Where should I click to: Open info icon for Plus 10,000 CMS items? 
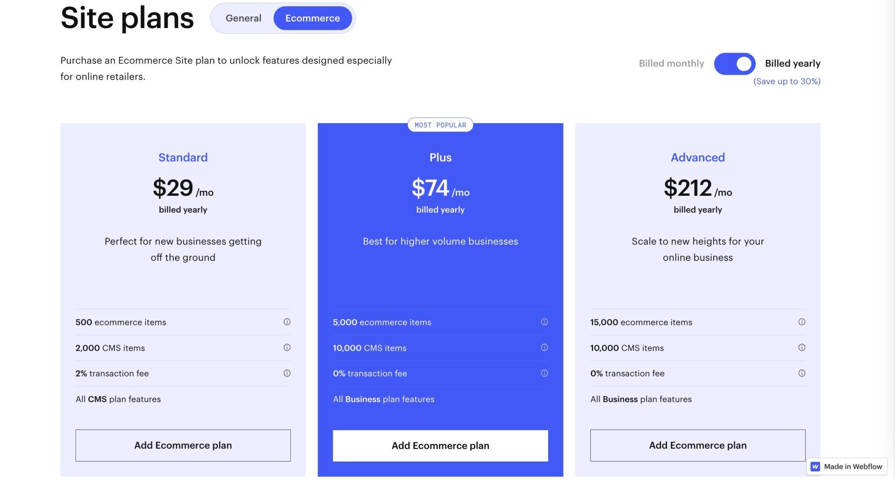tap(544, 348)
